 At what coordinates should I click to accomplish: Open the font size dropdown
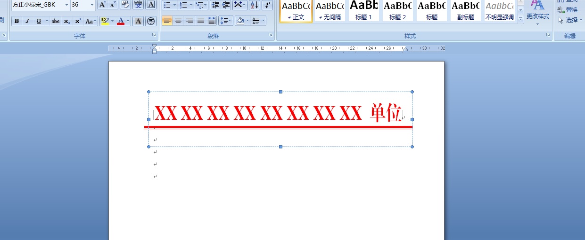pos(92,5)
